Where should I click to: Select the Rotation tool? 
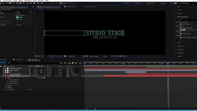[x=7, y=3]
